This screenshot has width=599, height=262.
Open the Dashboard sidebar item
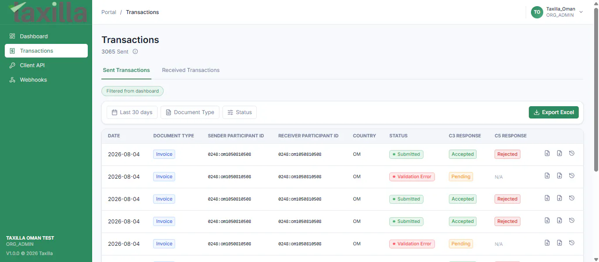point(46,36)
